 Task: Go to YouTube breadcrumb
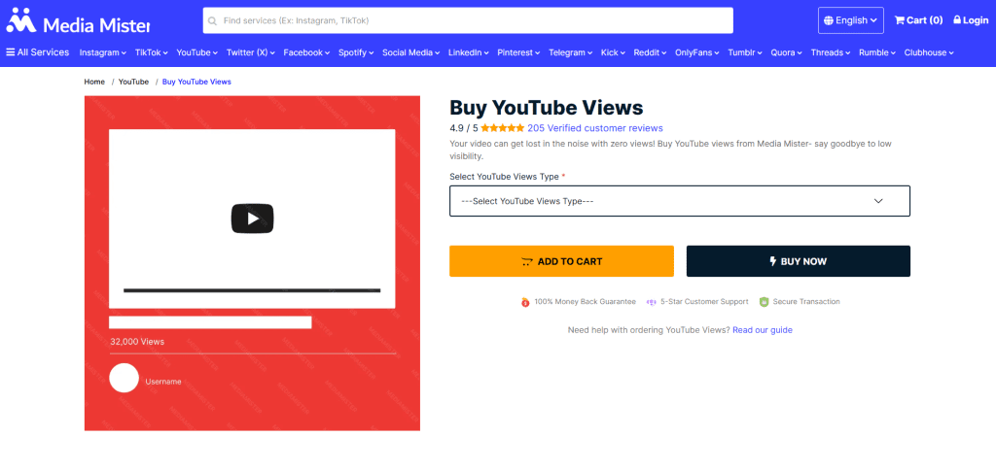133,82
